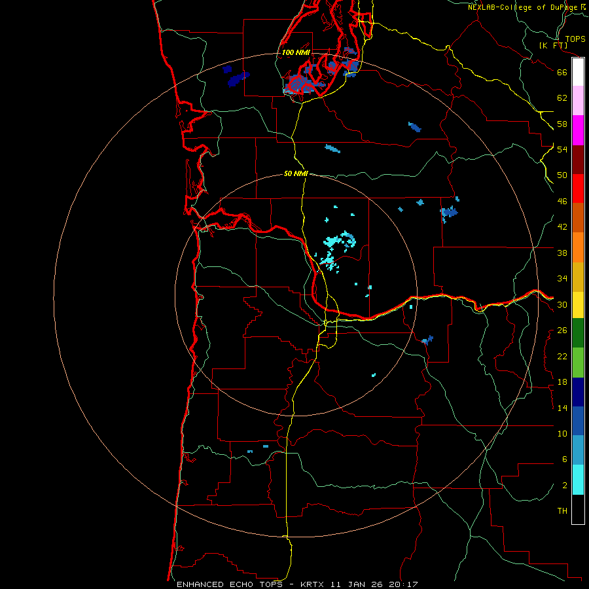
Task: Click the cyan 2-6 kft legend swatch
Action: 578,480
